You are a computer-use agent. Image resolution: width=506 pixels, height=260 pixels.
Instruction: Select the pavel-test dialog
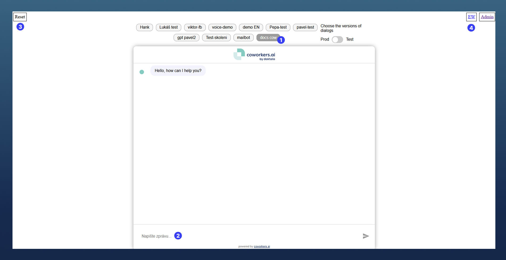point(305,27)
